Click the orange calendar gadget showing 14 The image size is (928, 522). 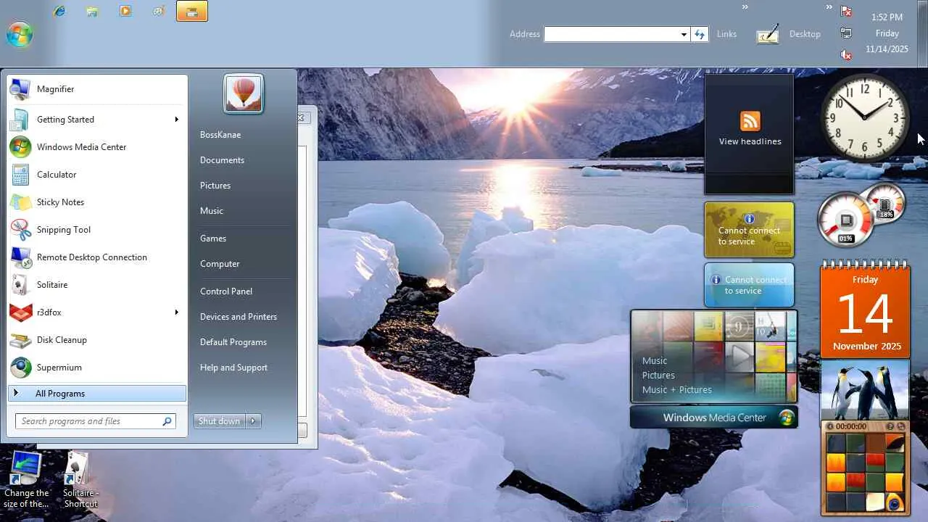[865, 310]
